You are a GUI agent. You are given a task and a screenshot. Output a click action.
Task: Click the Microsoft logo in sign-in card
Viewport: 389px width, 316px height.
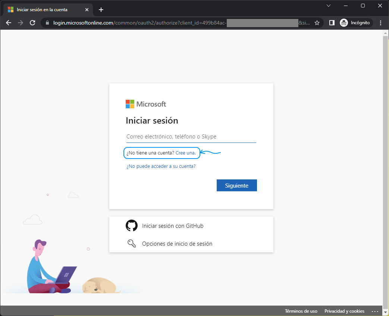click(x=145, y=104)
